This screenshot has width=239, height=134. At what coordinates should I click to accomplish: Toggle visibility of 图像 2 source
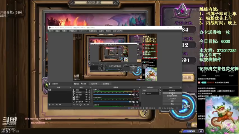coord(86,97)
